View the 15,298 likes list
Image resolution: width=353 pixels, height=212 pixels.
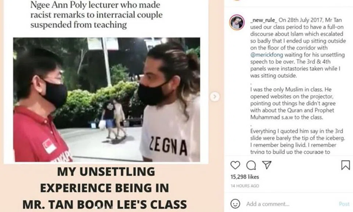(245, 177)
